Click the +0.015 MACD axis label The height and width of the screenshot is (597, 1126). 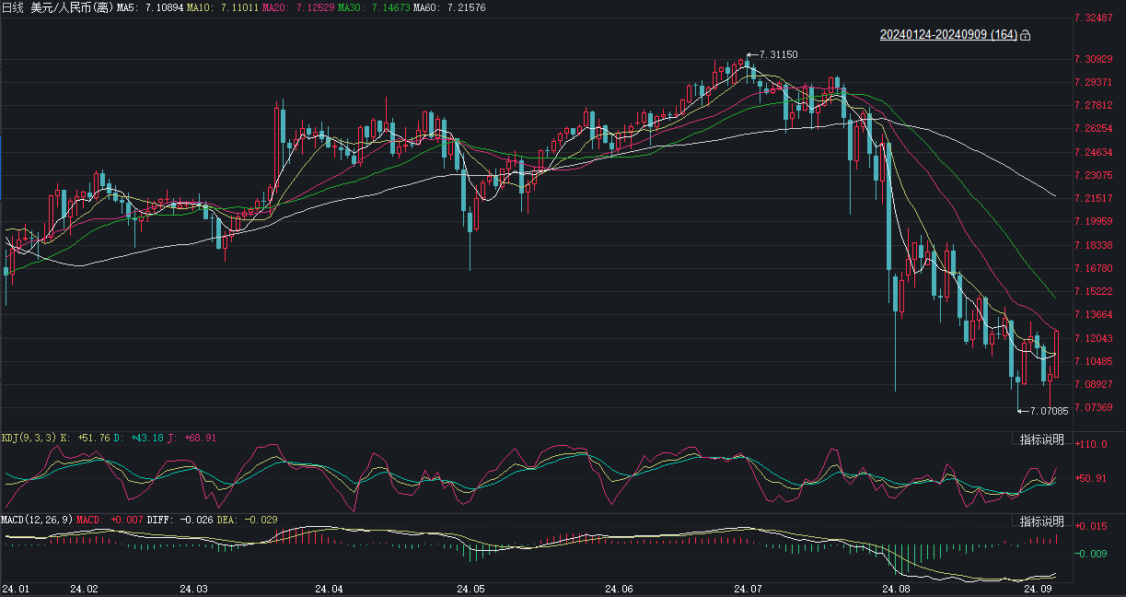[x=1090, y=526]
